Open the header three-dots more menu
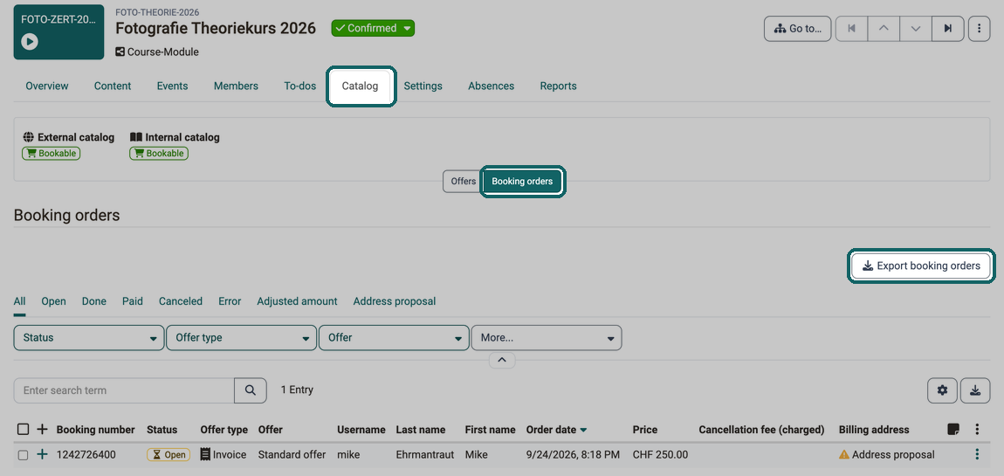This screenshot has width=1004, height=476. 979,29
